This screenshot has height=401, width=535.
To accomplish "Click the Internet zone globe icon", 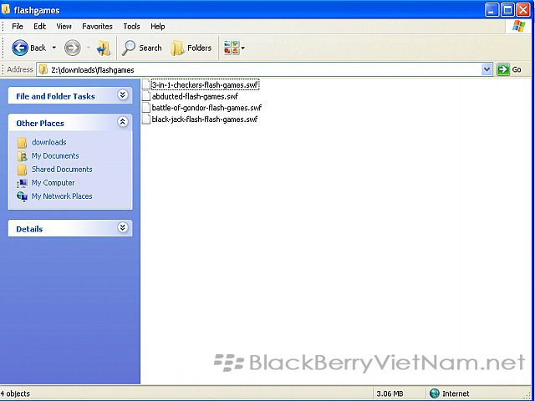I will [435, 393].
